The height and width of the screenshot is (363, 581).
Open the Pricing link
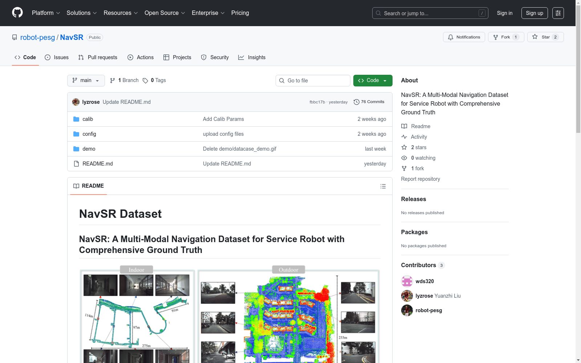(x=240, y=13)
